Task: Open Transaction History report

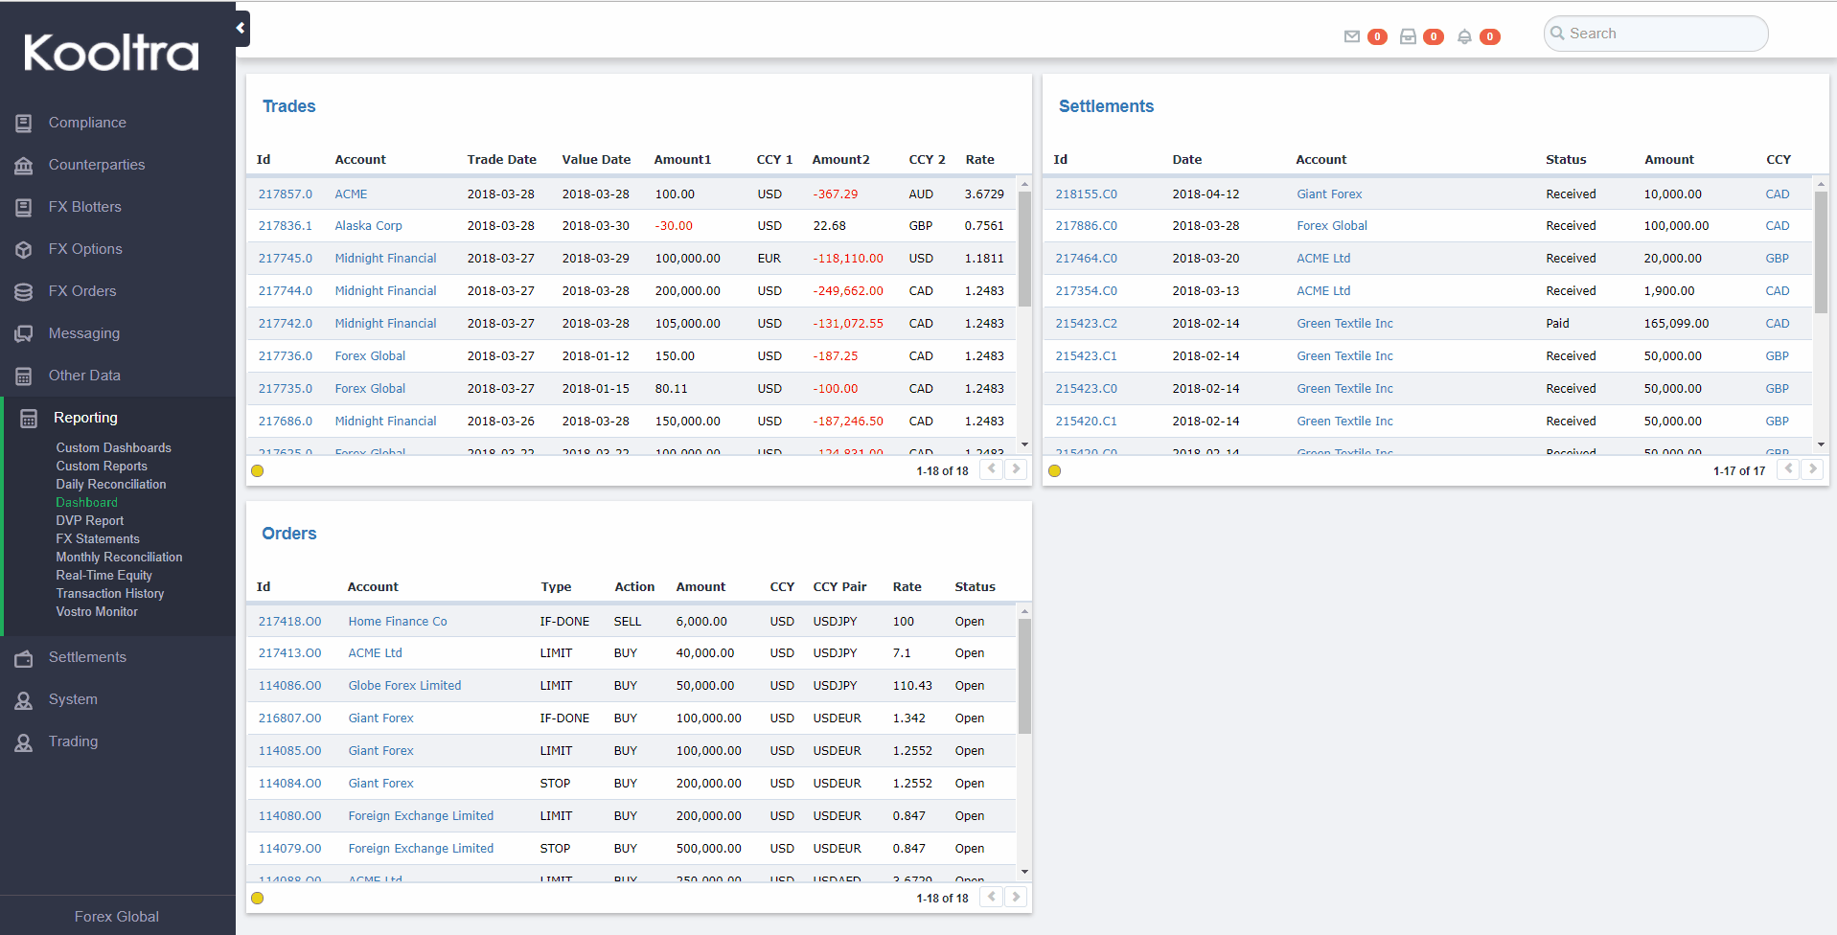Action: coord(110,593)
